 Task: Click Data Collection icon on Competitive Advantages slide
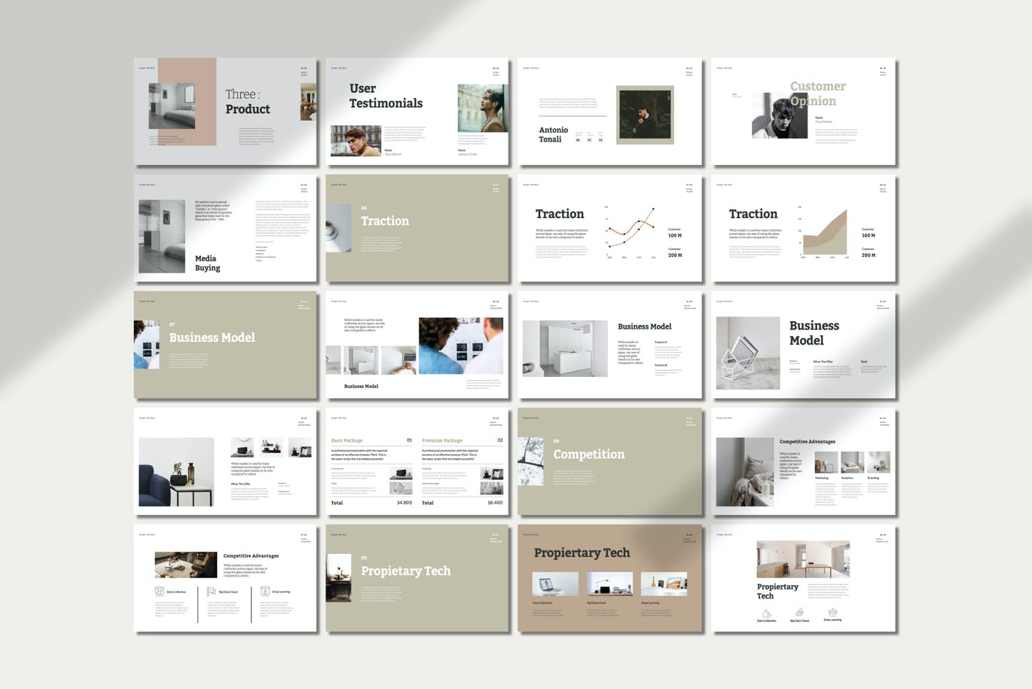point(159,592)
